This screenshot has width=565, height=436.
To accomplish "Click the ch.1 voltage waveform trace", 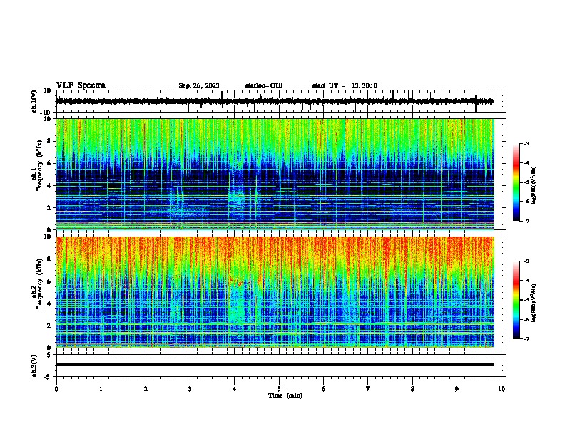I will click(x=275, y=101).
